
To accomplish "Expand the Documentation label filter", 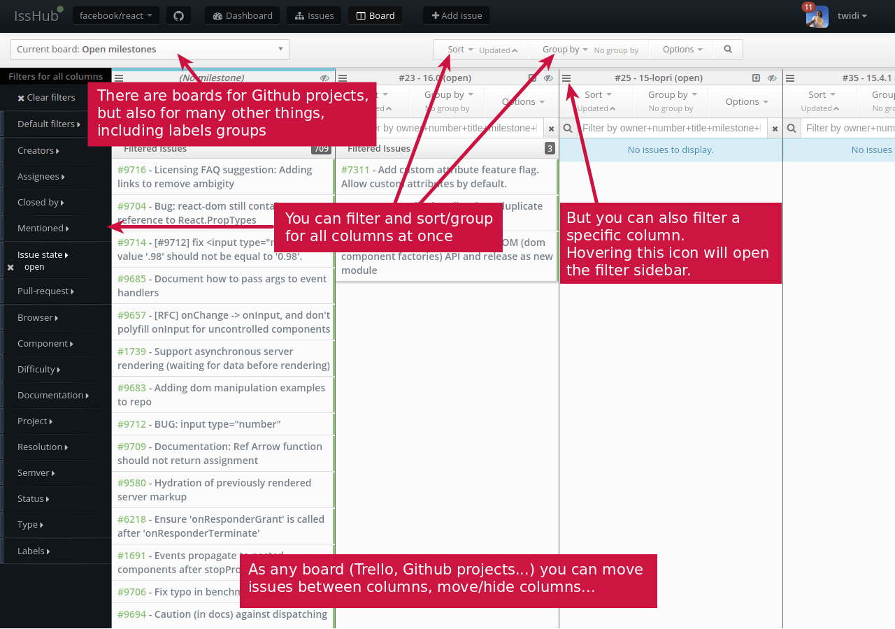I will point(53,396).
